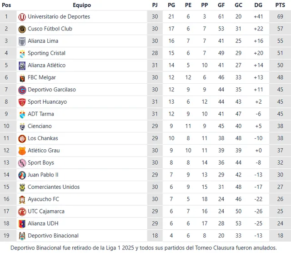Click the Cusco Fútbol Club crest icon

pyautogui.click(x=22, y=29)
